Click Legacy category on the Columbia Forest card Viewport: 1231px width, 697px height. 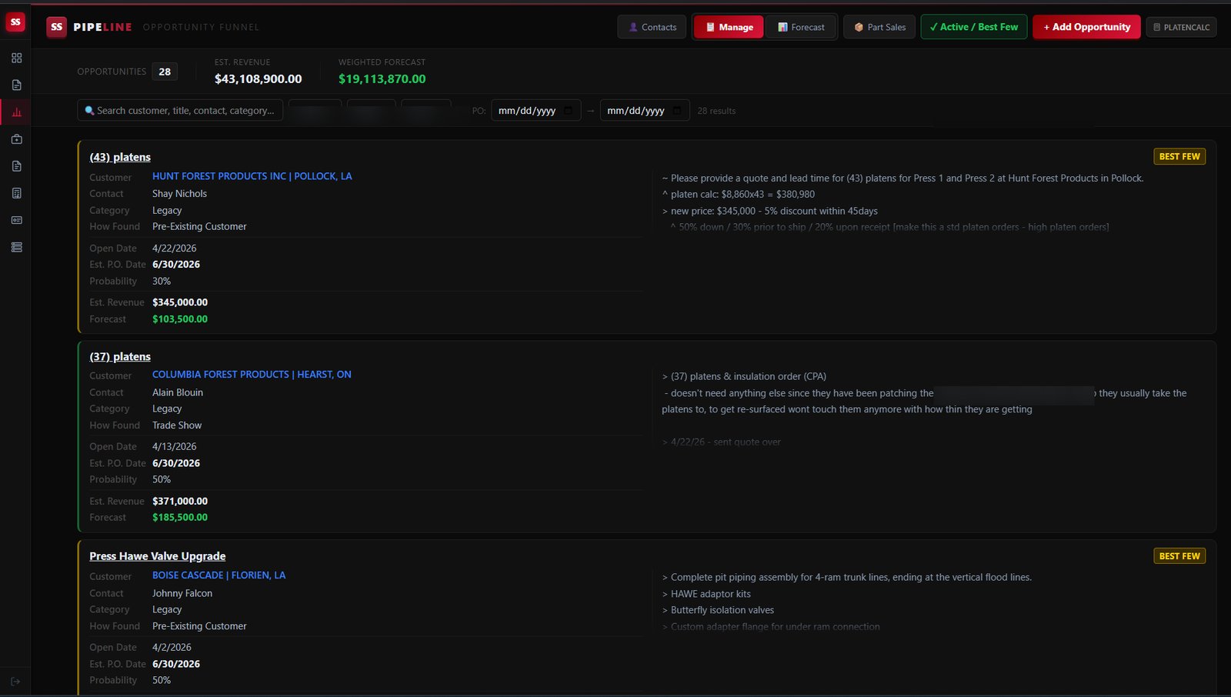coord(167,409)
